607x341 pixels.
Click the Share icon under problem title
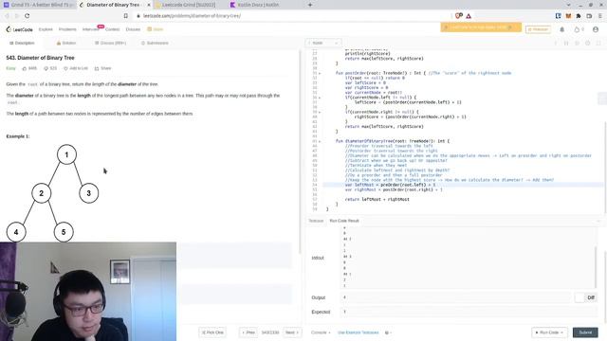click(97, 68)
